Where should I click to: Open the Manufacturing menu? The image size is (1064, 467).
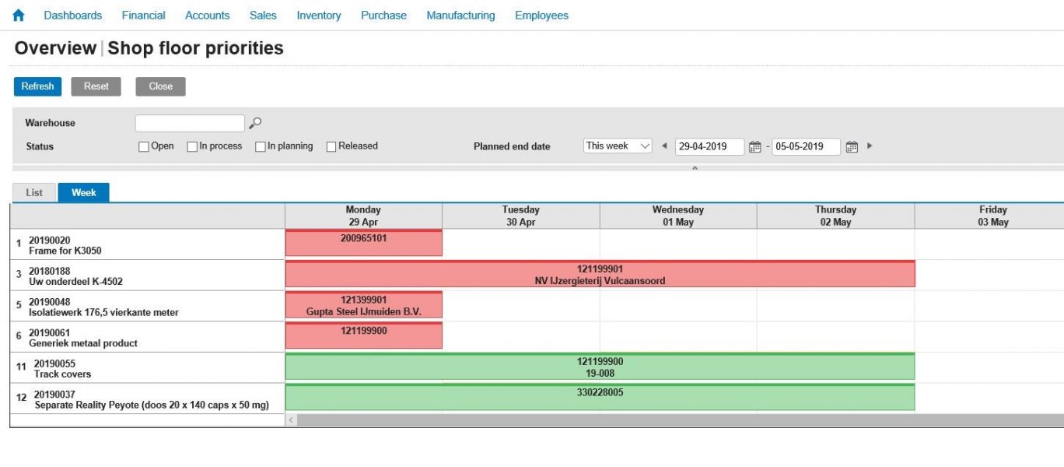[x=460, y=16]
